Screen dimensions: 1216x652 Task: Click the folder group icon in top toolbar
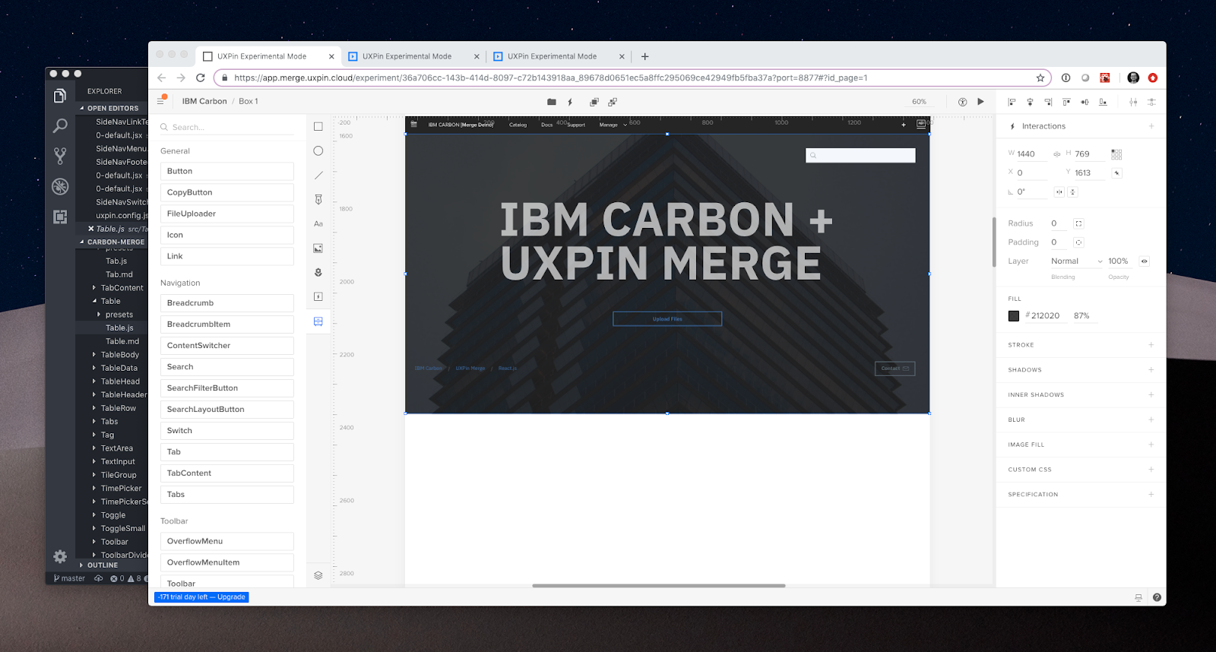click(x=552, y=102)
